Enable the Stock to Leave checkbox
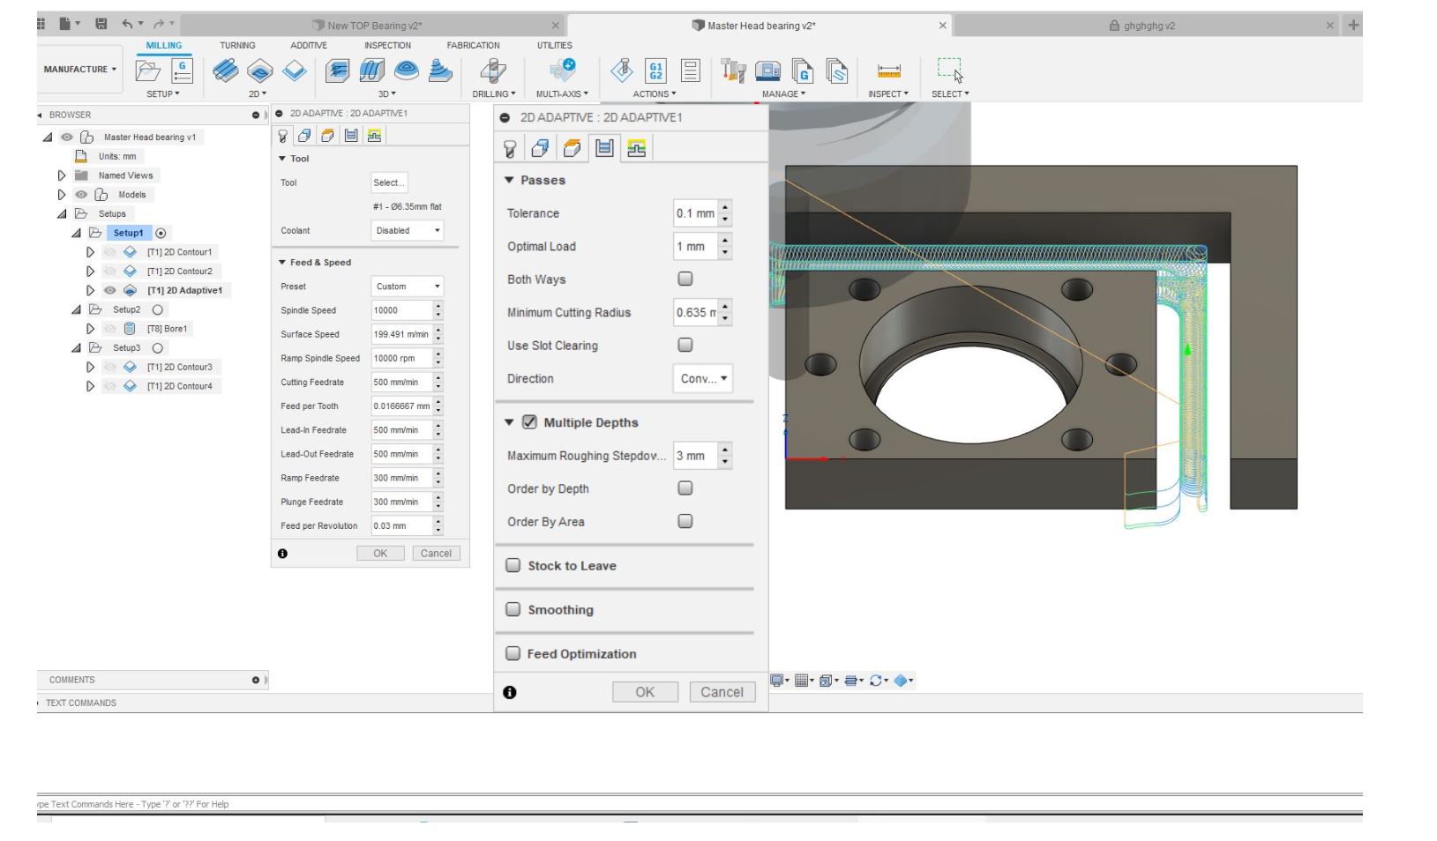Image resolution: width=1437 pixels, height=841 pixels. [513, 565]
